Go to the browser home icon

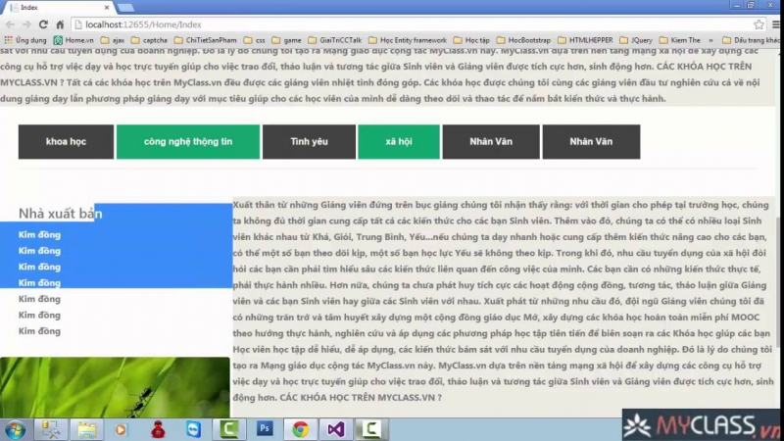60,24
